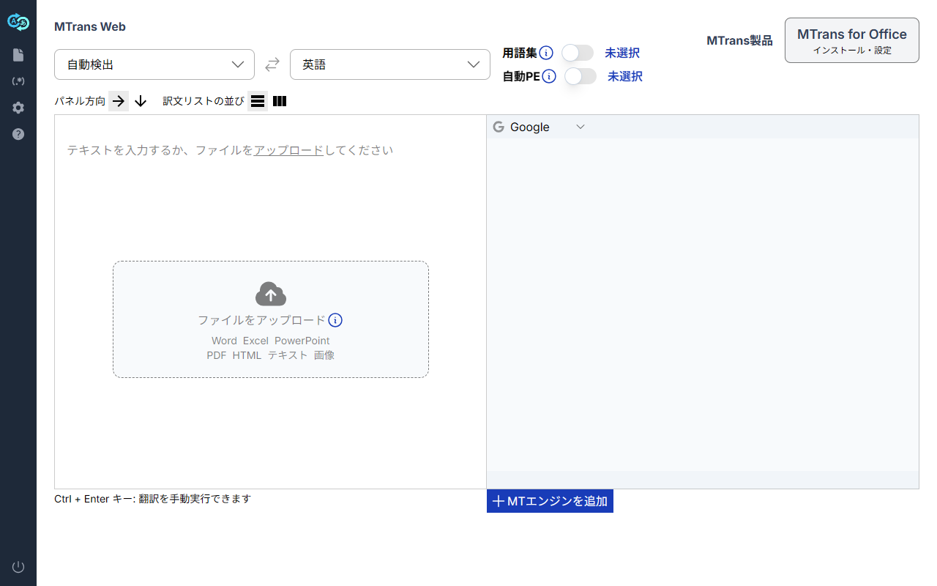Click the cloud upload icon
937x586 pixels.
[x=271, y=294]
